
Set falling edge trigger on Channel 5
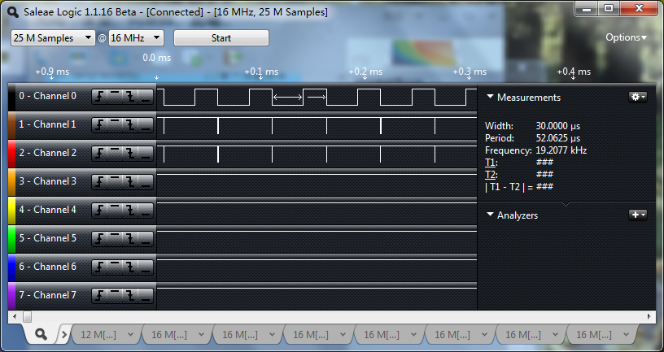(130, 239)
